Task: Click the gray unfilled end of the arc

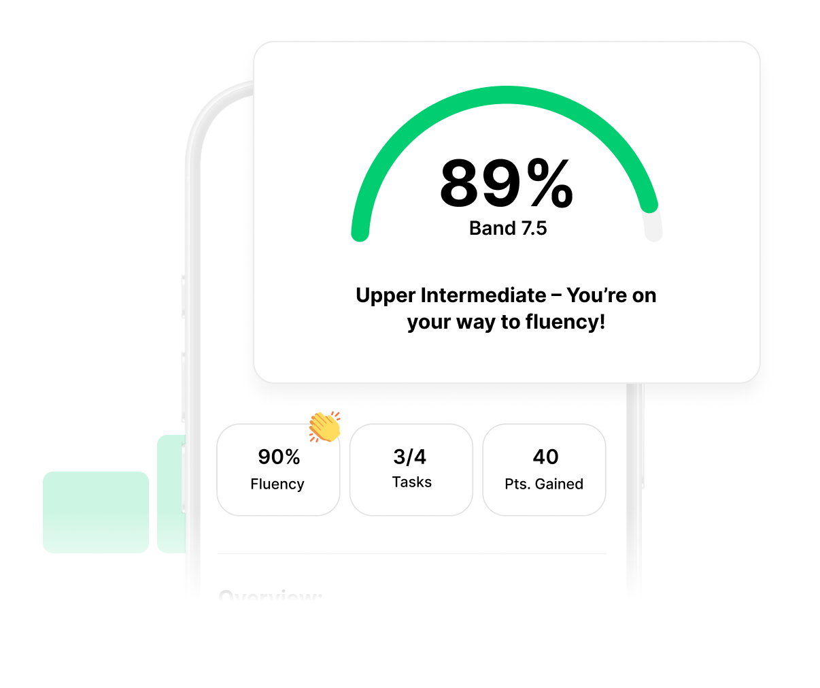Action: [653, 226]
